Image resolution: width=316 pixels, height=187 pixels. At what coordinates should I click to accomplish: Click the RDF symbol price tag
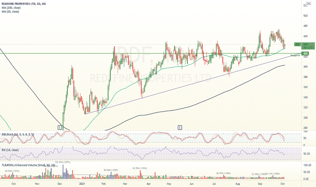[297, 44]
